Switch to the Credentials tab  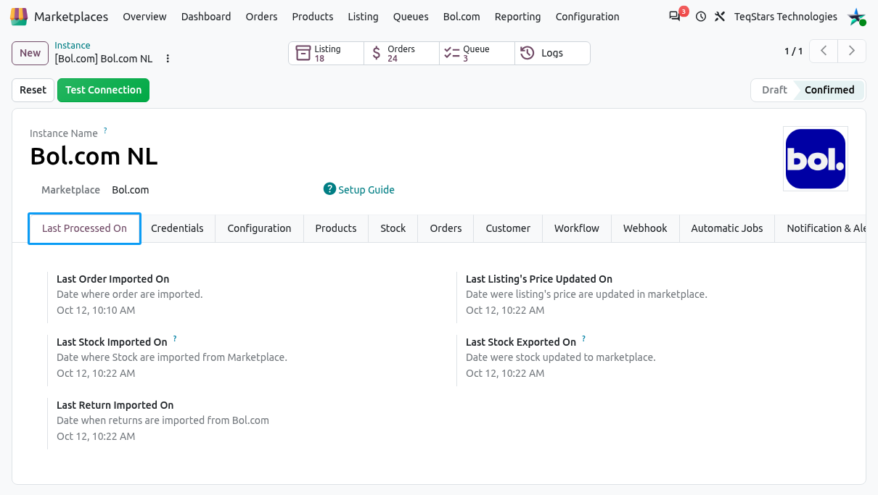177,228
